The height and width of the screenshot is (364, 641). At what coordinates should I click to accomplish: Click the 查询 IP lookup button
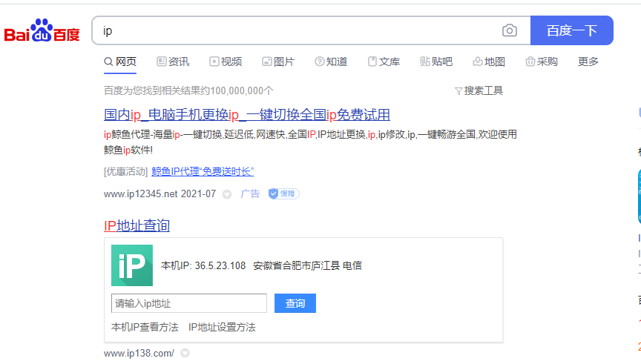pos(295,303)
